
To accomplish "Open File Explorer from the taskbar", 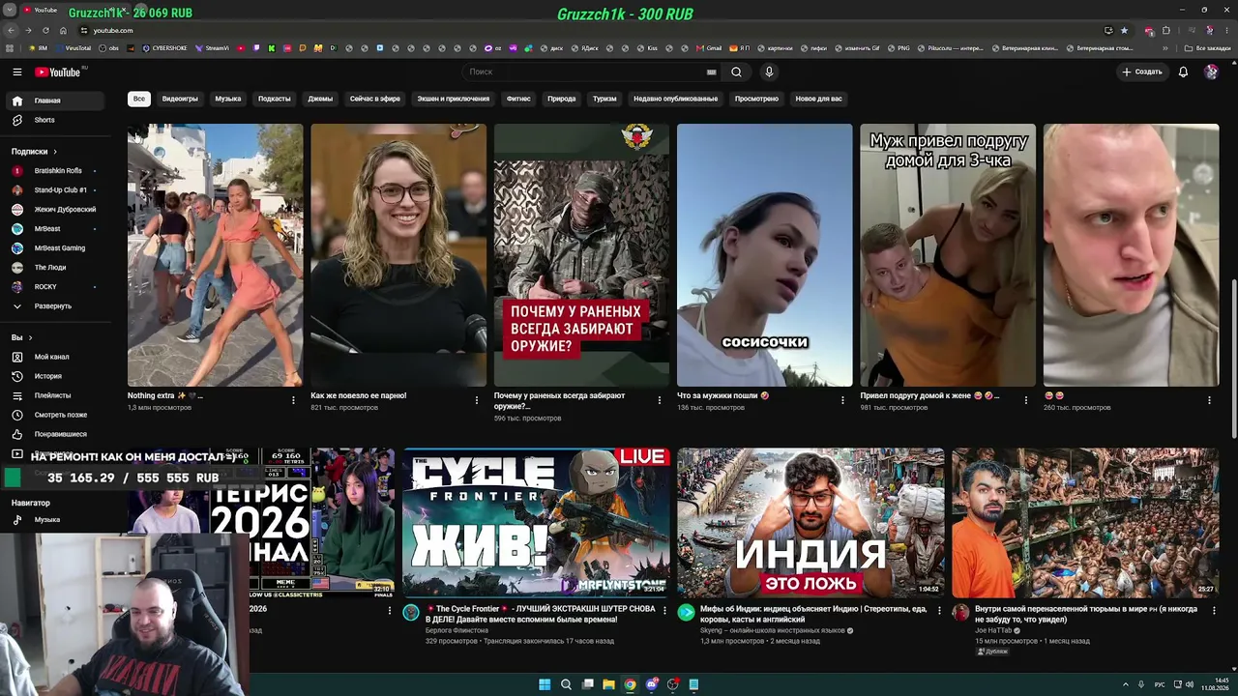I will tap(608, 684).
